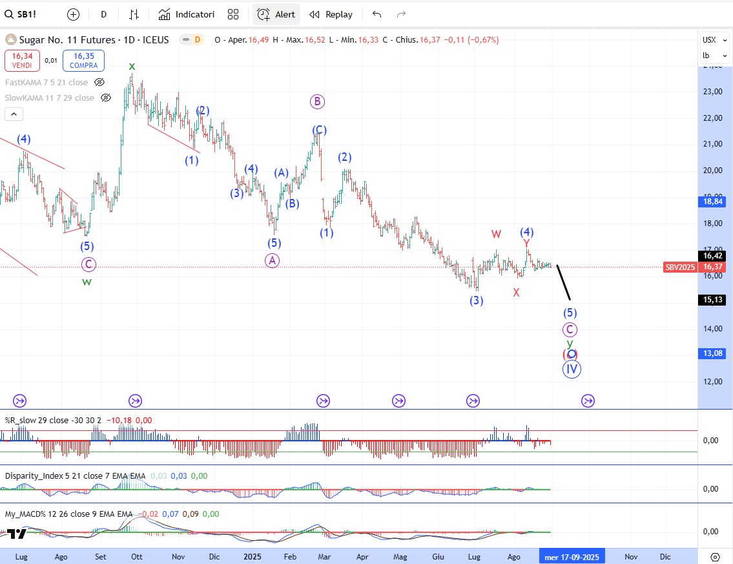Toggle visibility of the FastKAMA indicator
This screenshot has width=733, height=564.
click(x=99, y=82)
